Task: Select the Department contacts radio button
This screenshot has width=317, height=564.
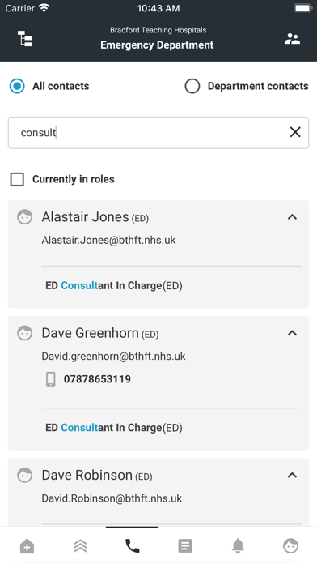Action: 192,86
